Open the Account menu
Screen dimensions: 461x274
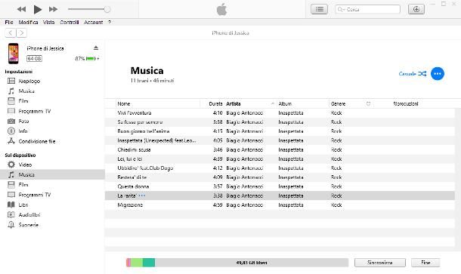94,23
